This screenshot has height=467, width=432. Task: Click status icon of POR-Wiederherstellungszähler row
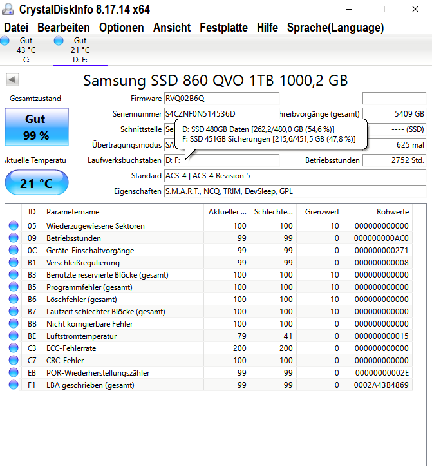14,372
